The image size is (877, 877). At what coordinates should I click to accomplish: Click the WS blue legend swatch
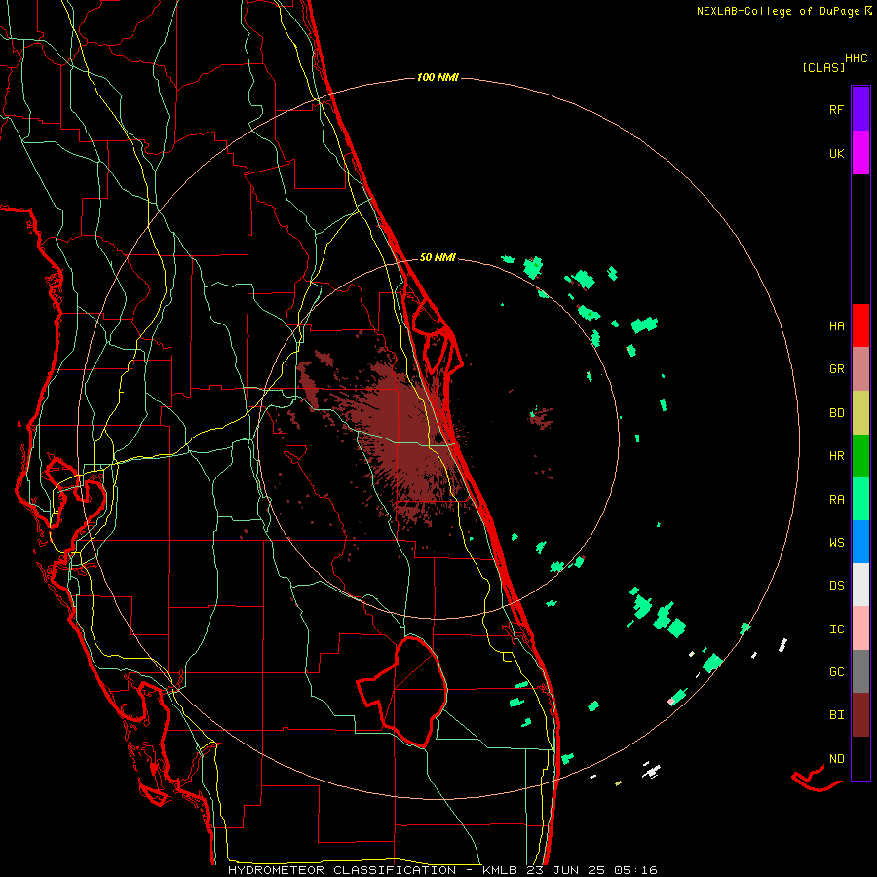(x=860, y=542)
